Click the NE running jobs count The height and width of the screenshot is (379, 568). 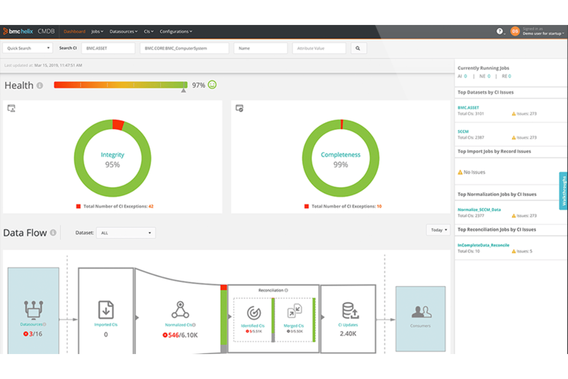click(x=489, y=76)
